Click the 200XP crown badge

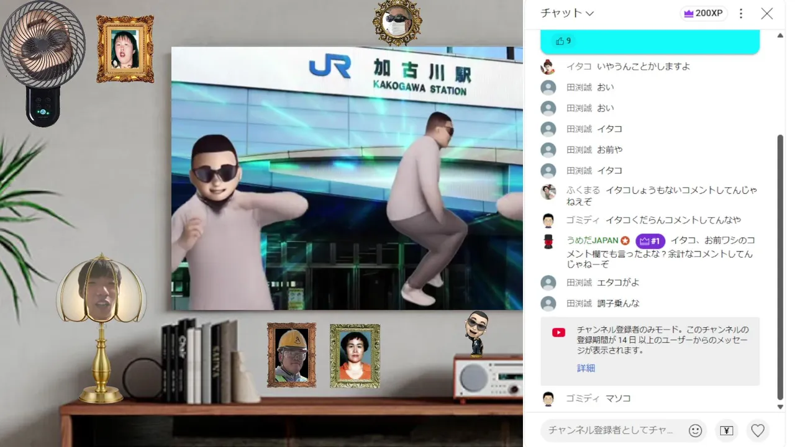click(703, 13)
